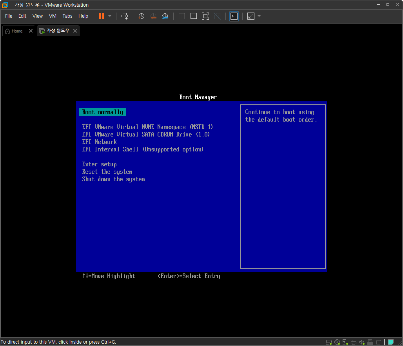
Task: Minimize the VMware Workstation window
Action: point(378,5)
